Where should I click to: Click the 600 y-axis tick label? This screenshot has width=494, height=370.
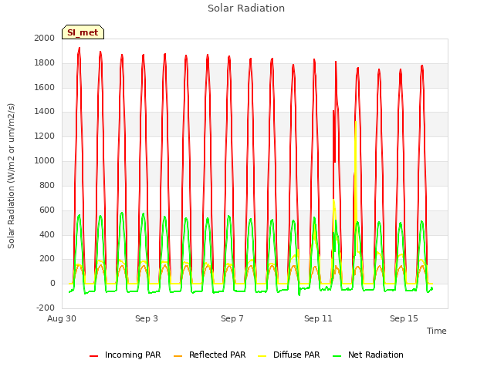[47, 210]
